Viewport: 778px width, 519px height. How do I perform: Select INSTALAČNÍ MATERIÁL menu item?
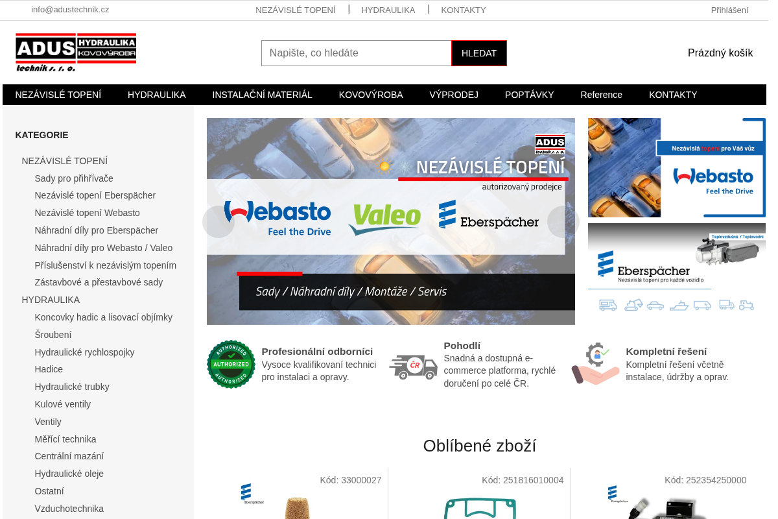(263, 95)
